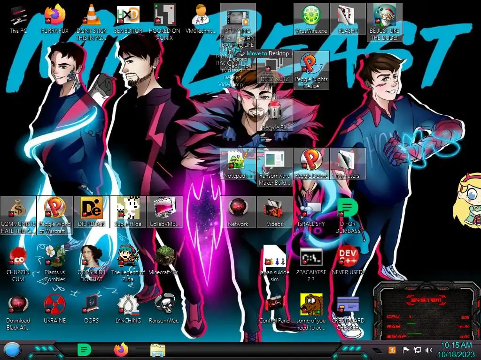Click the volume speaker tray icon
Viewport: 481px width, 360px height.
[x=429, y=350]
